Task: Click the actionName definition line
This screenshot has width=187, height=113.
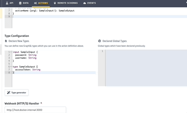Action: click(45, 11)
